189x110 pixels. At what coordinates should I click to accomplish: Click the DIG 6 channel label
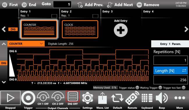[13, 51]
